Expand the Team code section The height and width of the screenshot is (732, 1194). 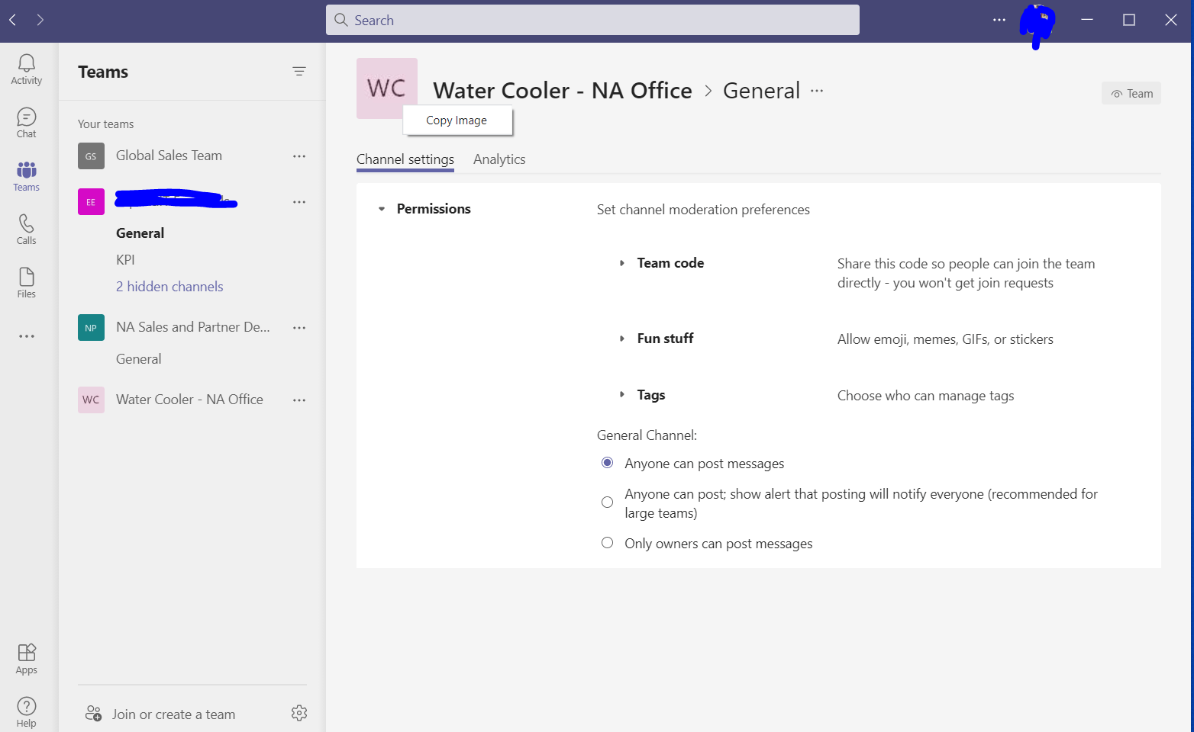tap(622, 263)
